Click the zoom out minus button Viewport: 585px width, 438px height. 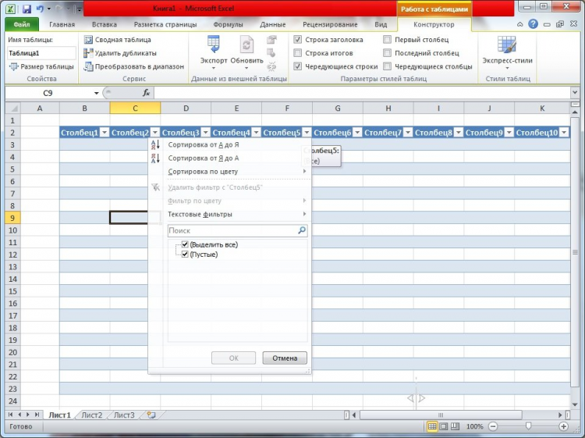click(x=493, y=426)
